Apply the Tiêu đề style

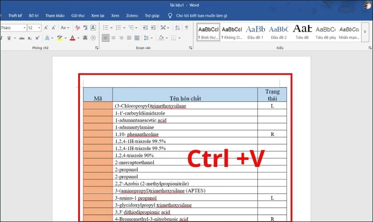click(x=302, y=32)
